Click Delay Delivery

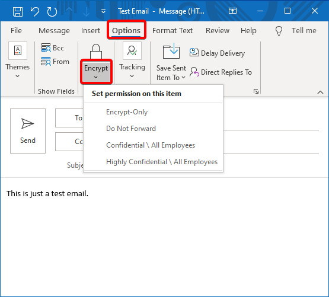tap(217, 53)
